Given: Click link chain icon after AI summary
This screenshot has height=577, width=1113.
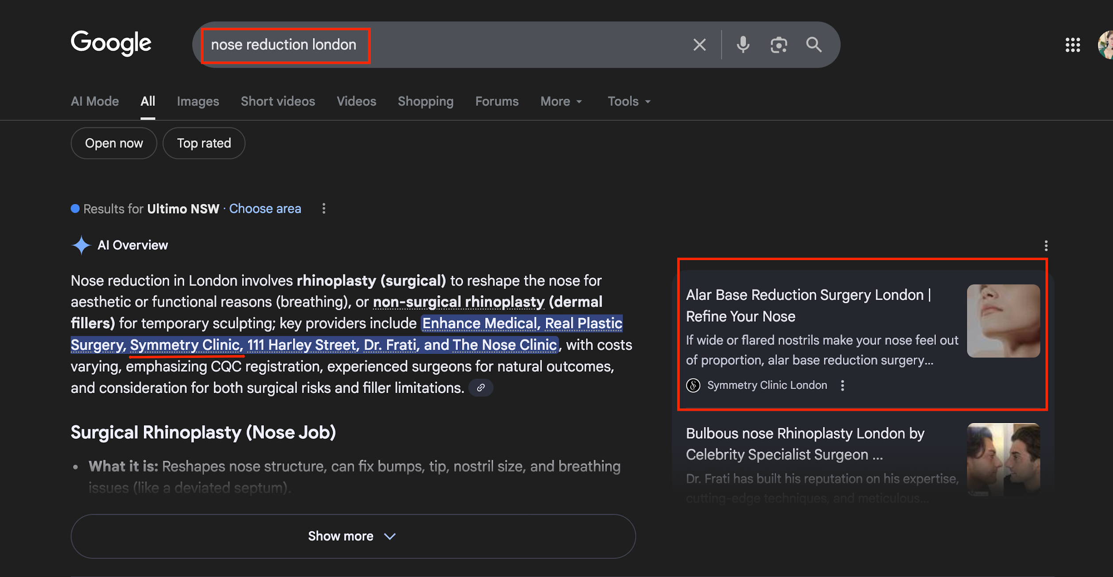Looking at the screenshot, I should tap(481, 388).
